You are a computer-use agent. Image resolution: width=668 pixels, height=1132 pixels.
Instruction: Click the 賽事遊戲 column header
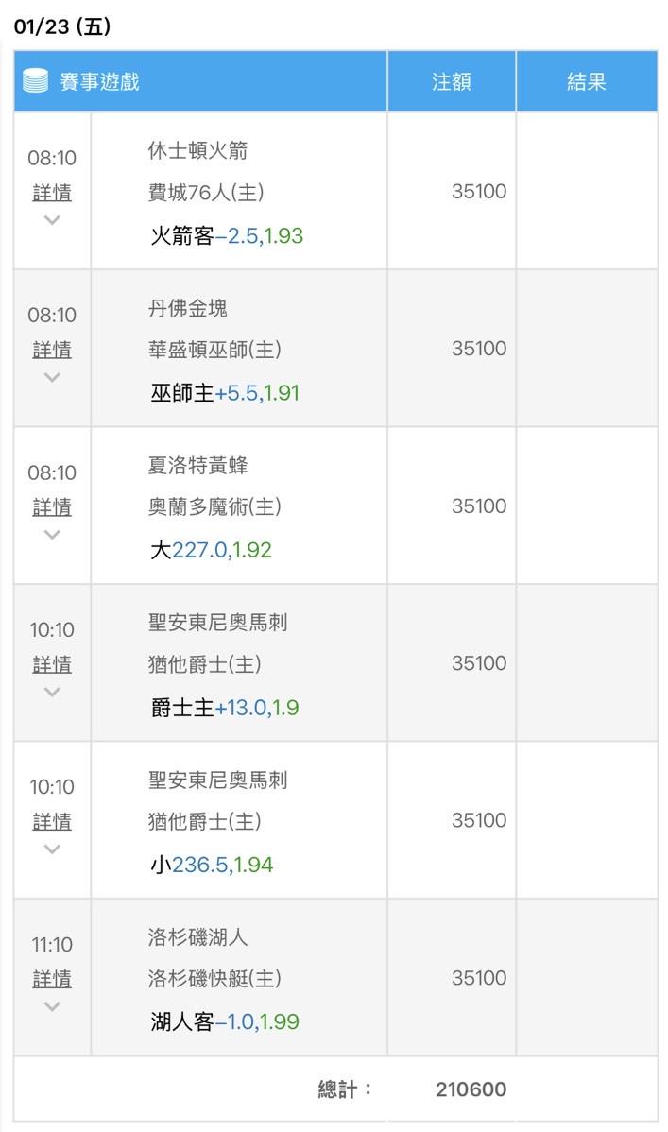[99, 81]
